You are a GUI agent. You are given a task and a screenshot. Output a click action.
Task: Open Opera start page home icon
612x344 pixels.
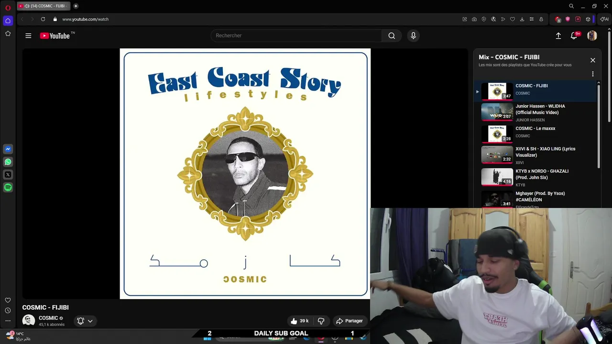(x=8, y=21)
